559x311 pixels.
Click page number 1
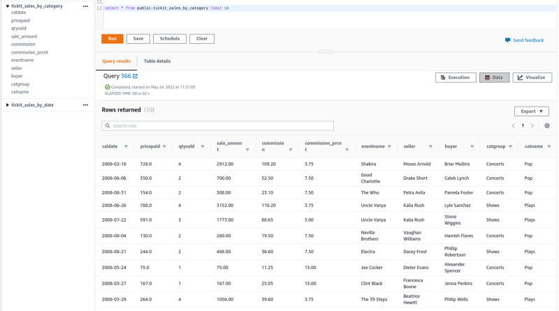pos(523,126)
